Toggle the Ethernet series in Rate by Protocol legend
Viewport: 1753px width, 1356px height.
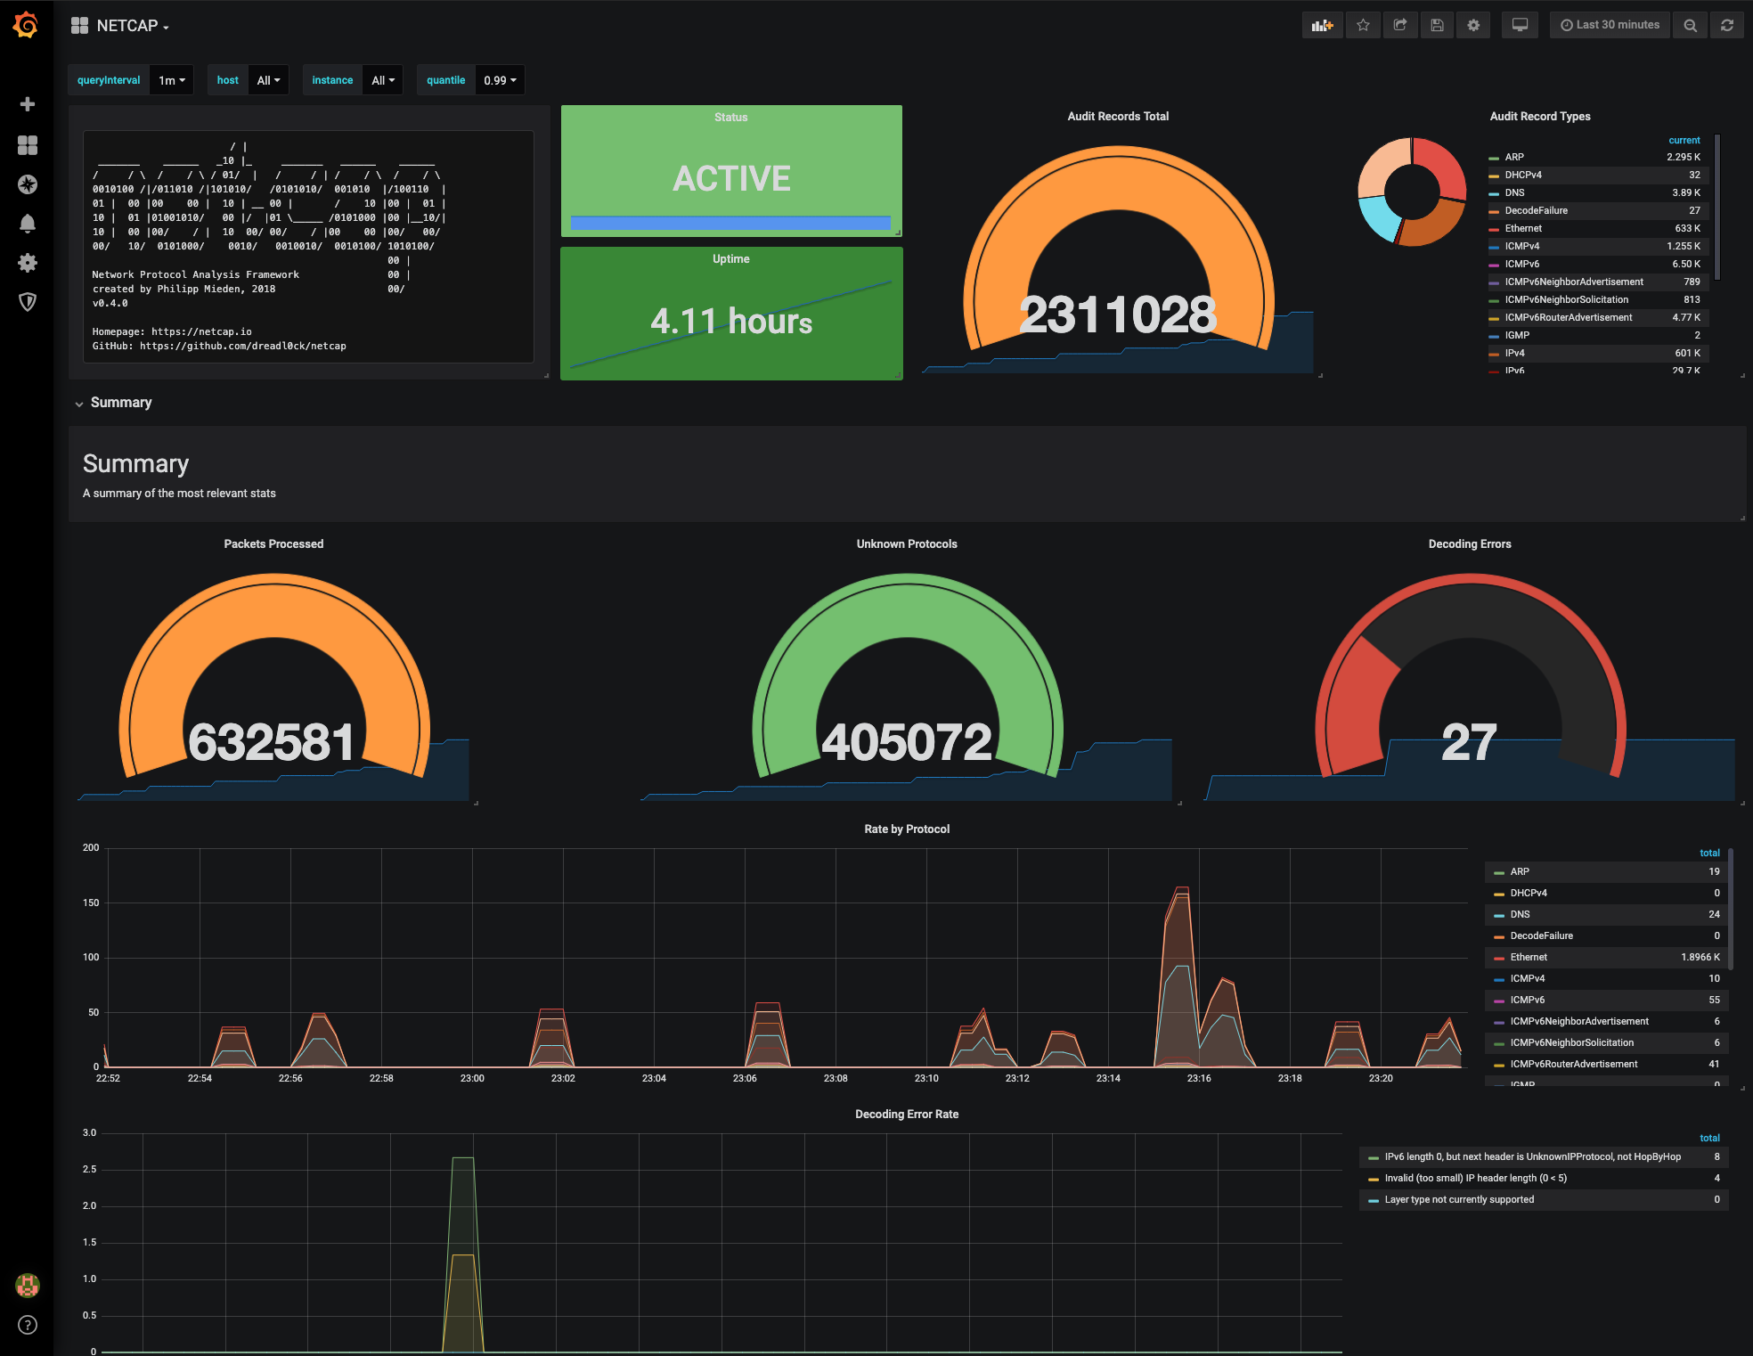[x=1529, y=957]
